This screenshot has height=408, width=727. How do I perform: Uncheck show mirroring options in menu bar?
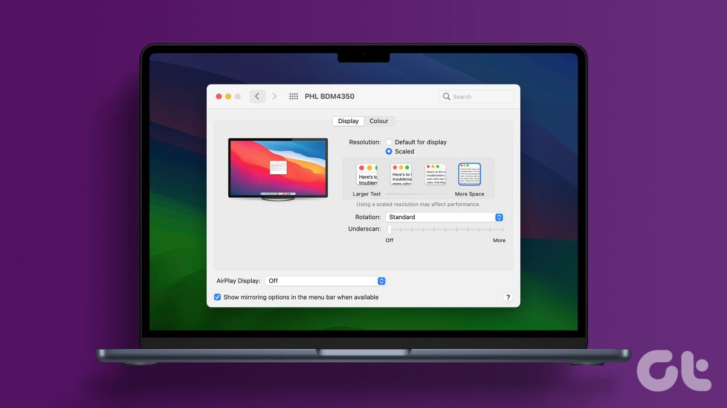217,297
